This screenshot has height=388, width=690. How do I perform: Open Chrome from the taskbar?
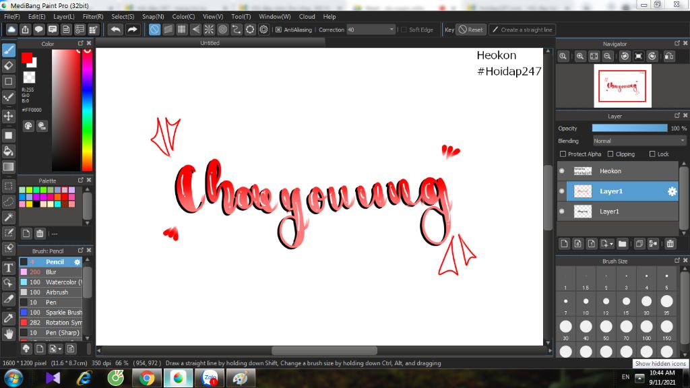pyautogui.click(x=147, y=378)
